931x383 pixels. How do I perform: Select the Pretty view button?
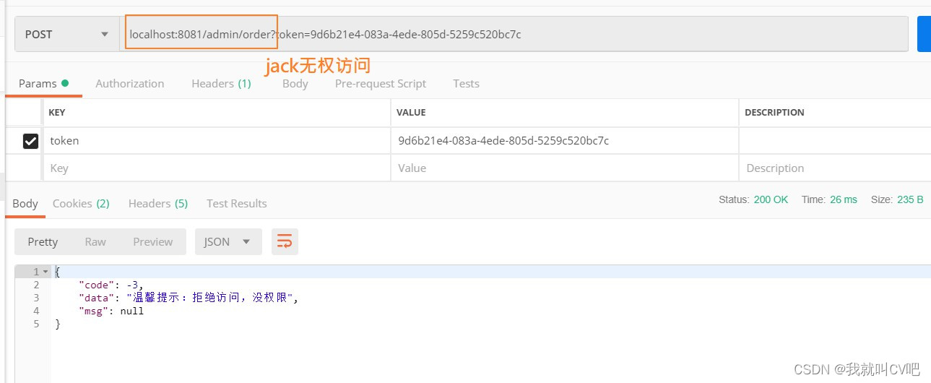[43, 241]
